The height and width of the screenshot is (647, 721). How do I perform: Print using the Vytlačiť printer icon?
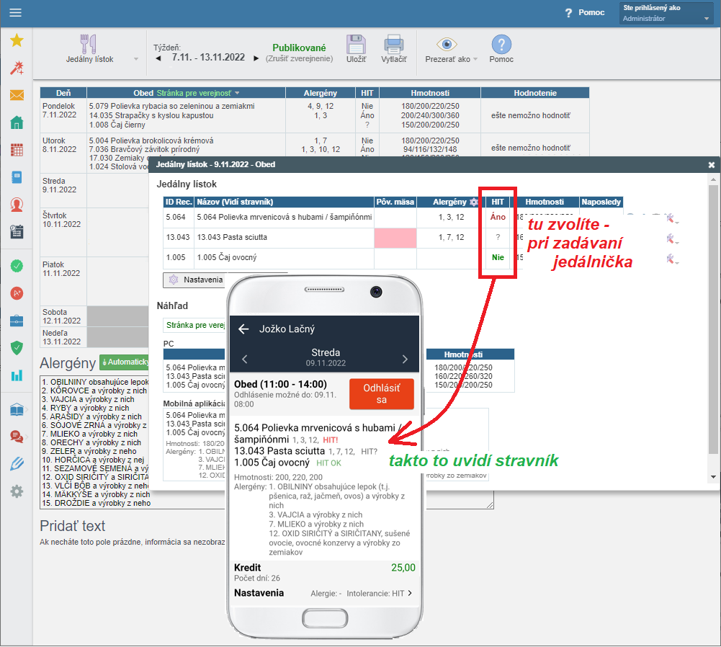[393, 50]
